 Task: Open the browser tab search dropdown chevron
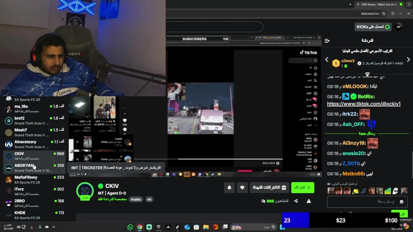coord(408,5)
